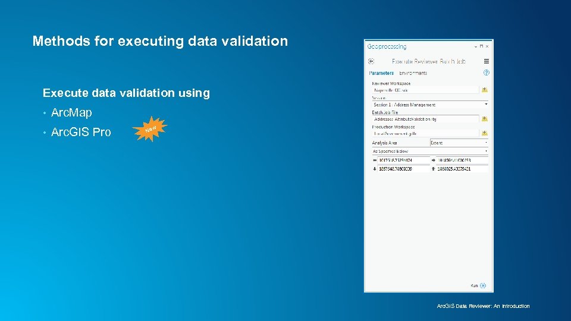Click the Analysis Area label
The image size is (571, 321).
(x=384, y=143)
